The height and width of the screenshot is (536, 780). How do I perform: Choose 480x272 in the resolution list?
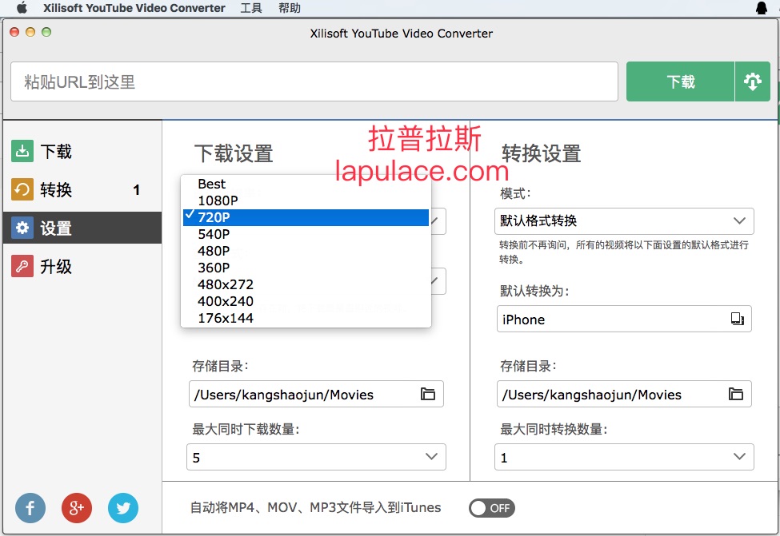tap(306, 284)
